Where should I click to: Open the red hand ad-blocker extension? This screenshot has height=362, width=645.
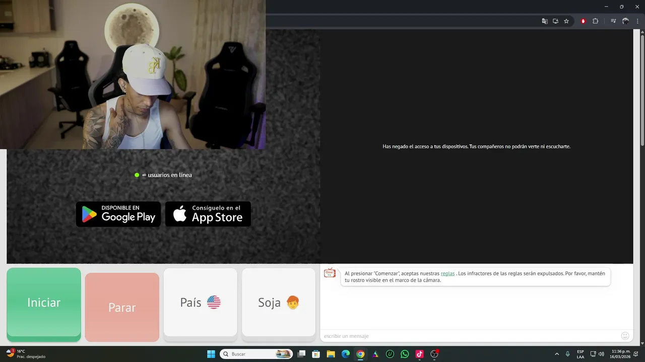point(584,21)
